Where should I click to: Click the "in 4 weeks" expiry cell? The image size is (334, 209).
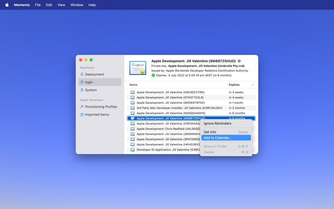(x=236, y=97)
